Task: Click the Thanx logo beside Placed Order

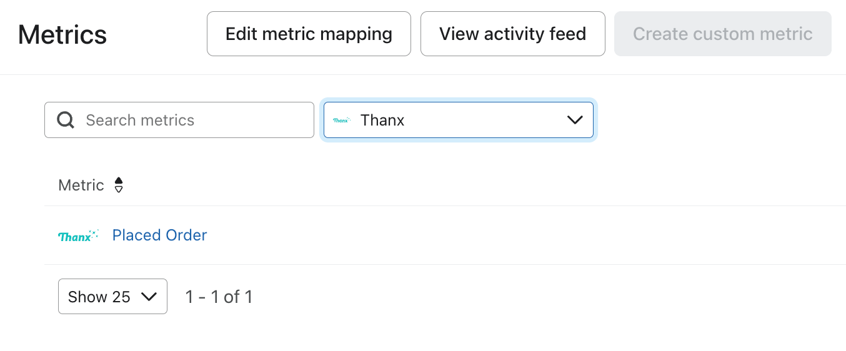Action: click(78, 235)
